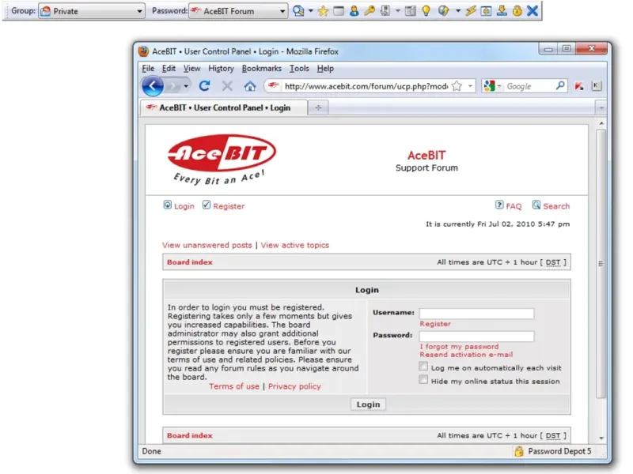
Task: Open the history dropdown beside Forward button
Action: [186, 86]
